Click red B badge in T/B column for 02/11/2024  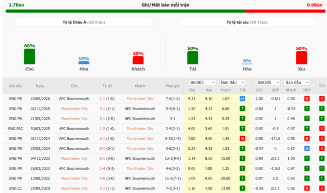[x=242, y=139]
